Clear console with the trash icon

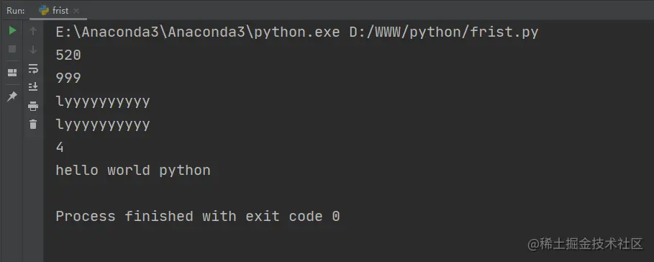pos(33,124)
